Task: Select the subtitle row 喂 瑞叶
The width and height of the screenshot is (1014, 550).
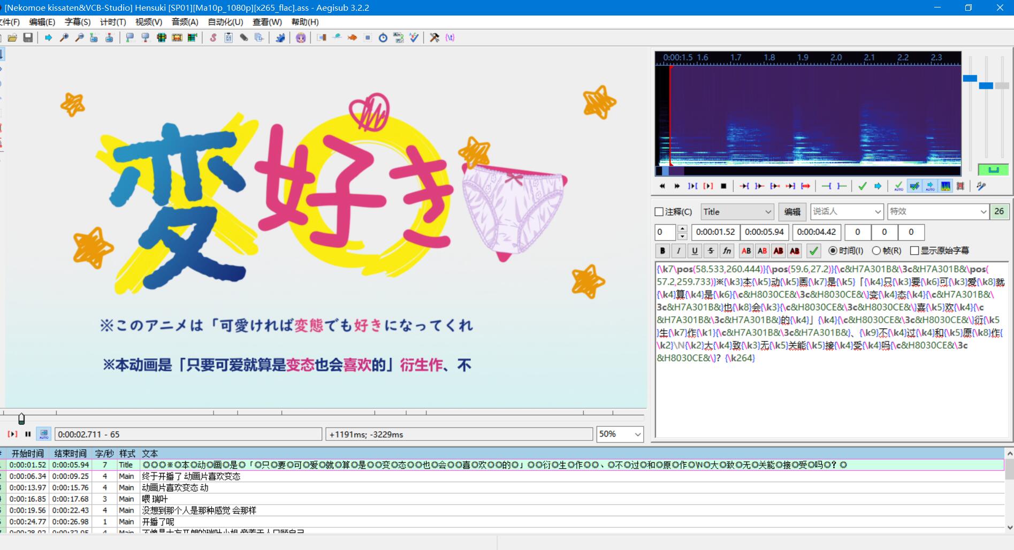Action: pyautogui.click(x=503, y=499)
